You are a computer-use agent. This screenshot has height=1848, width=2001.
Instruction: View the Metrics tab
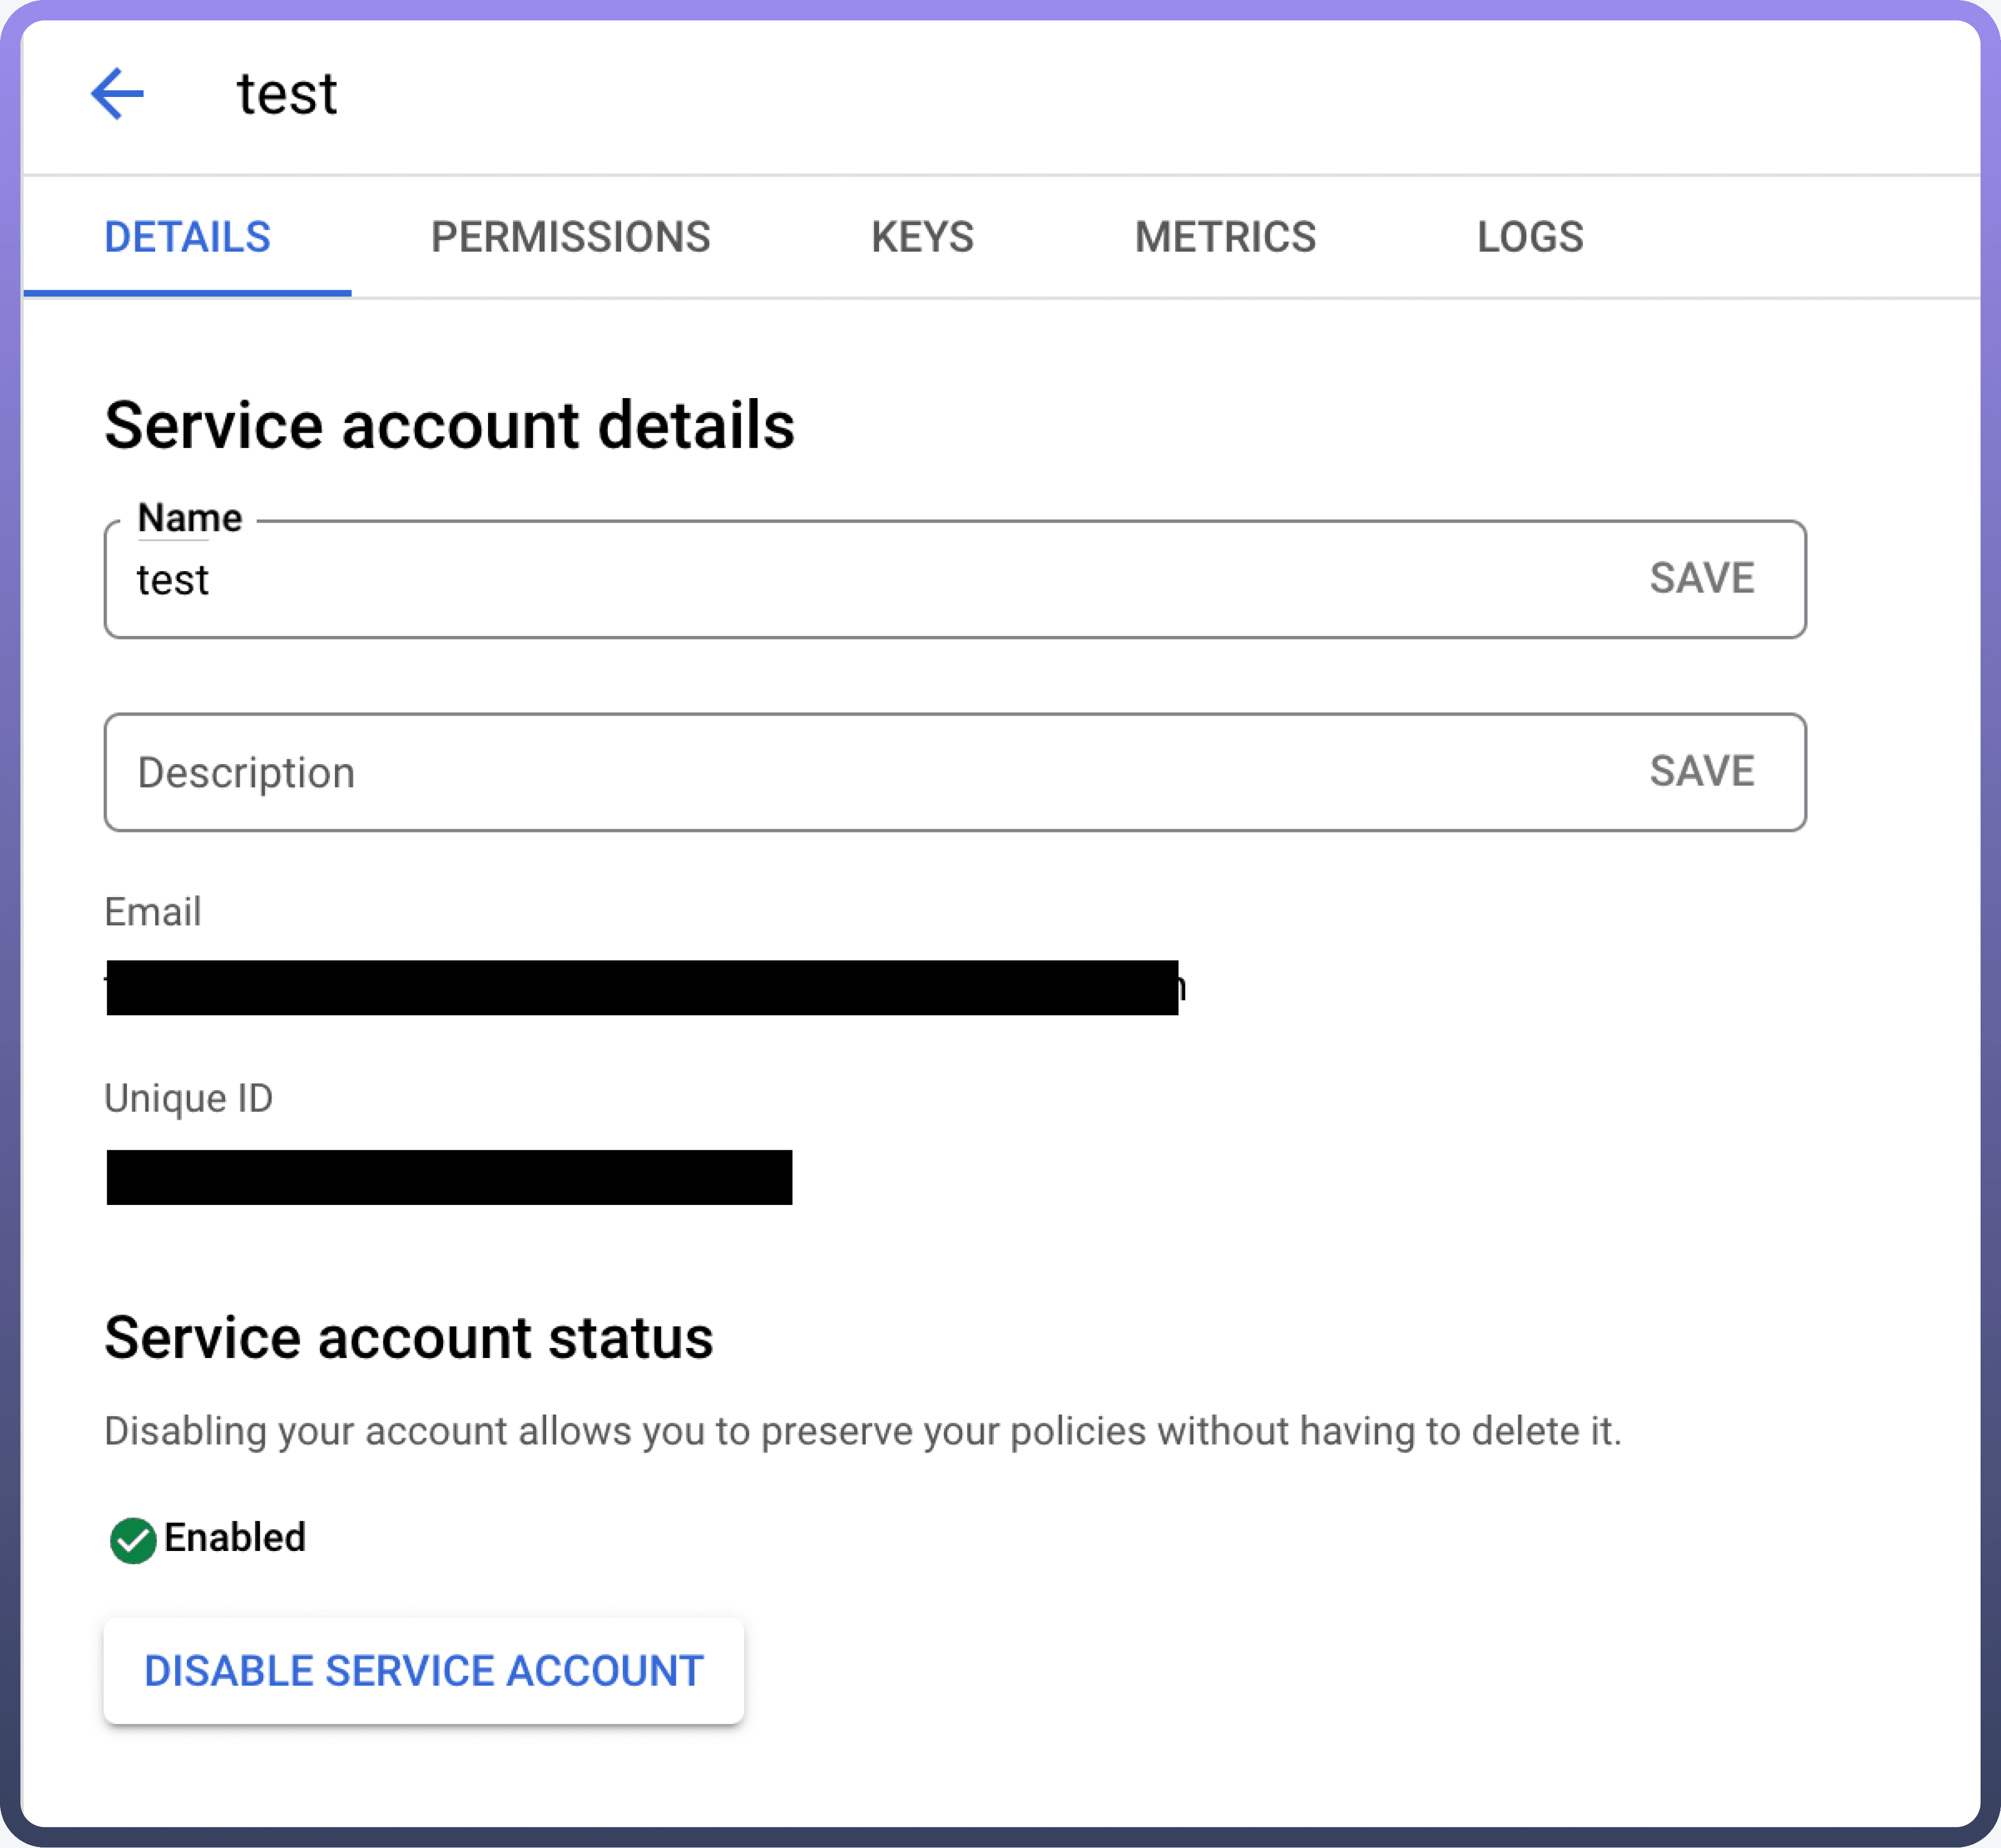click(1225, 238)
